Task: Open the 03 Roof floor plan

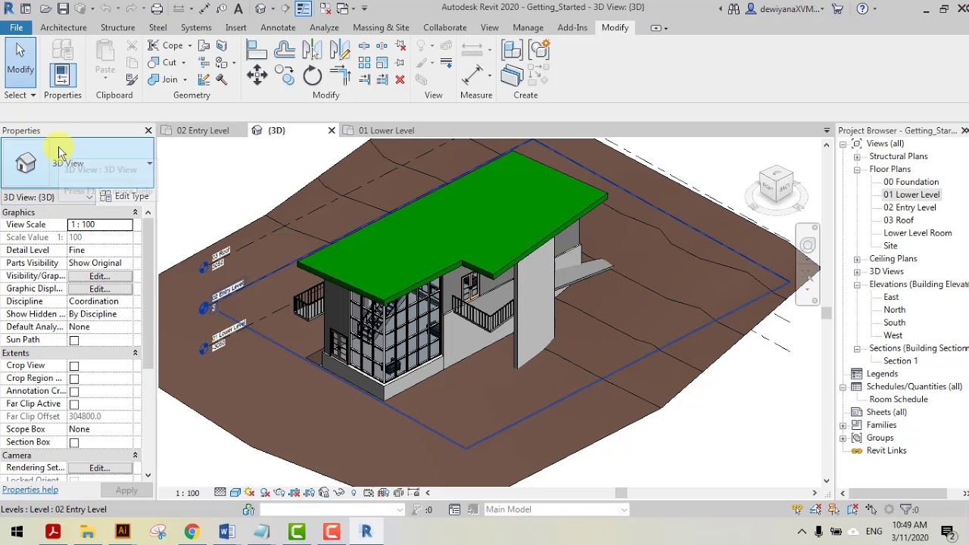Action: pyautogui.click(x=899, y=220)
